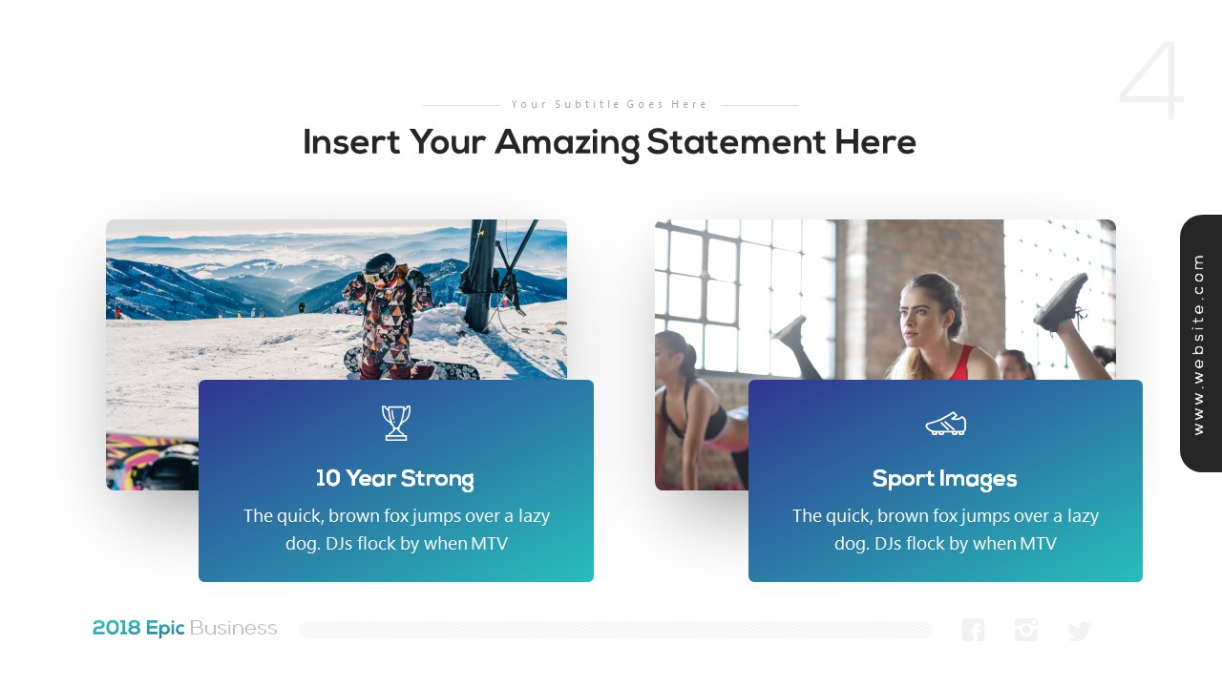Click the trophy icon
Image resolution: width=1222 pixels, height=687 pixels.
coord(396,423)
